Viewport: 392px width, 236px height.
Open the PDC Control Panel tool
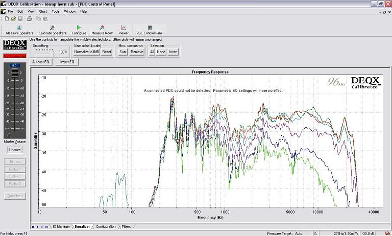[150, 30]
